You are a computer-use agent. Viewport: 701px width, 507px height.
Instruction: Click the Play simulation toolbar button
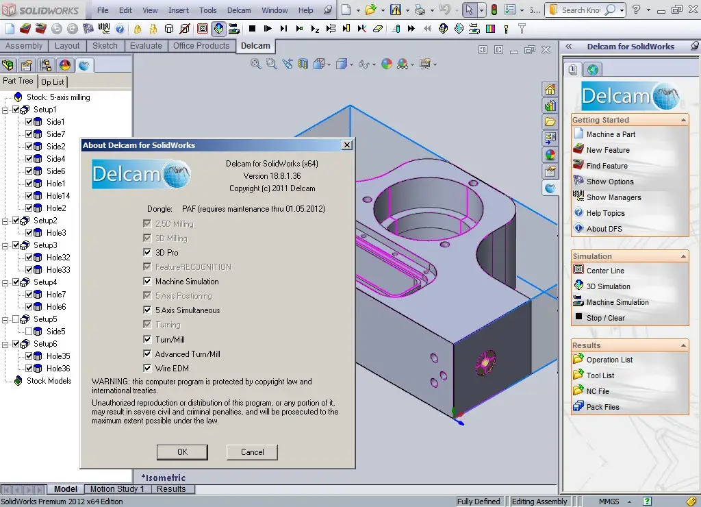pos(268,29)
